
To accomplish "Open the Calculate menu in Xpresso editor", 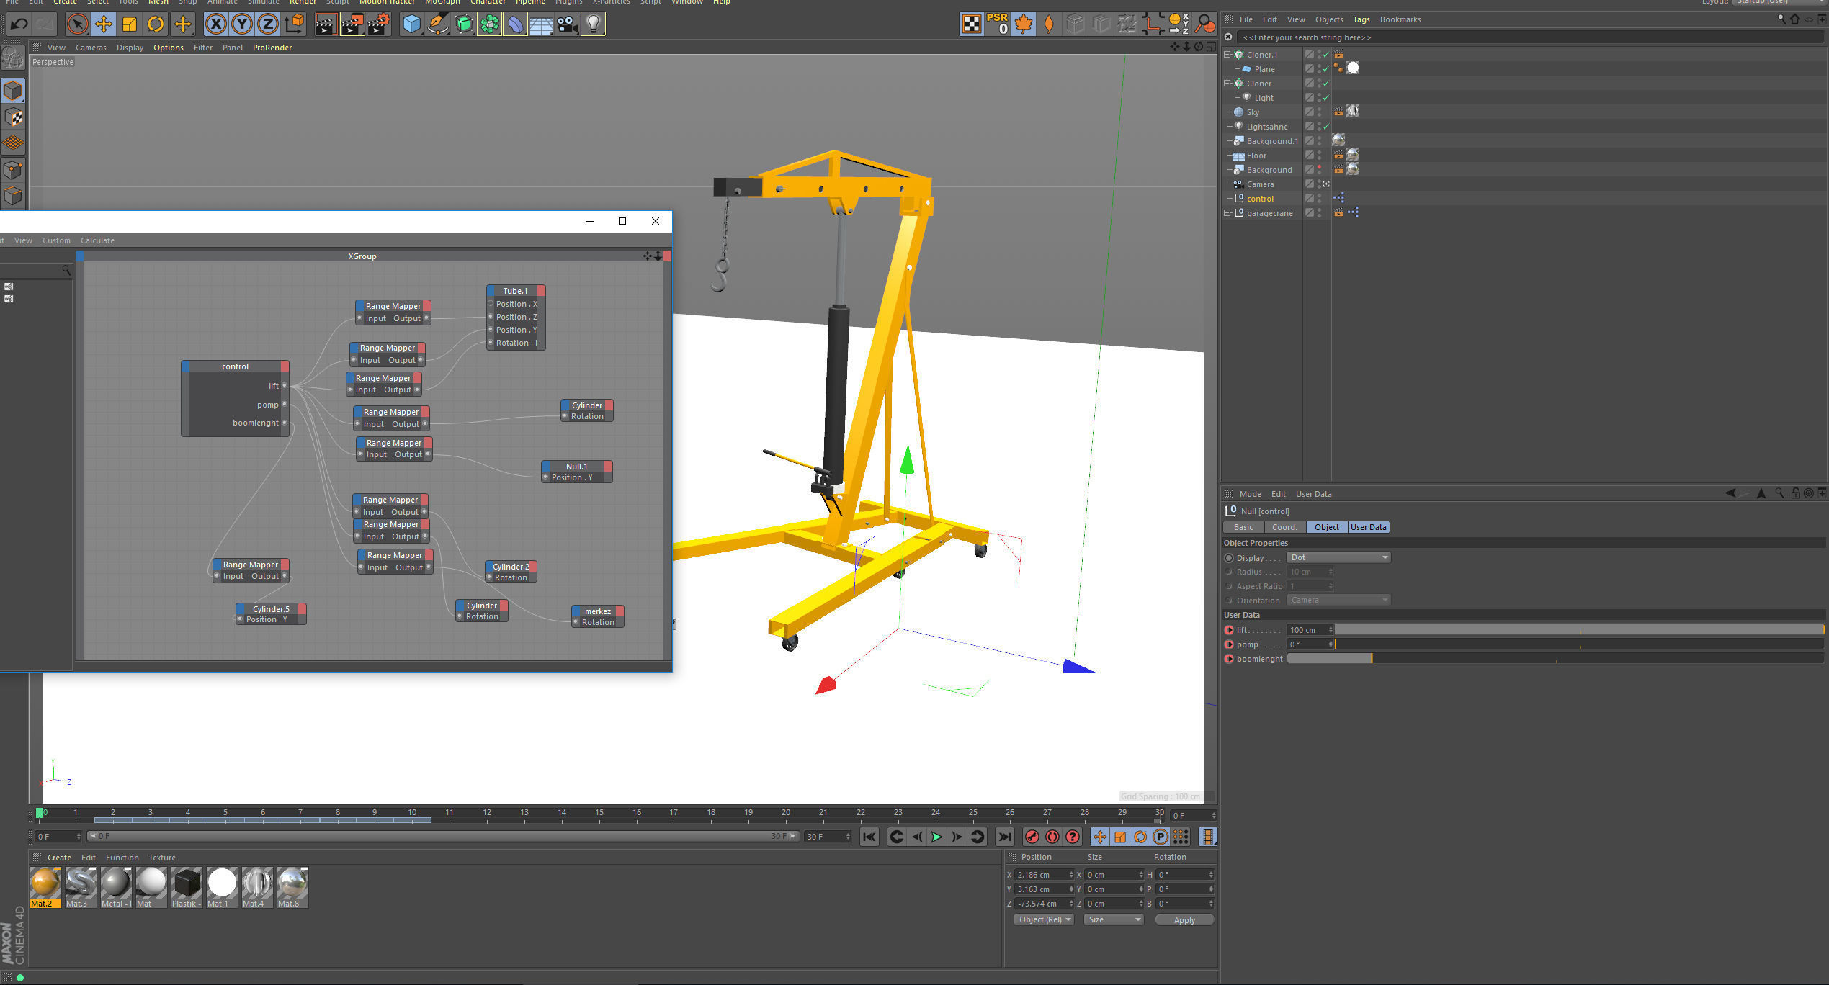I will pyautogui.click(x=97, y=240).
